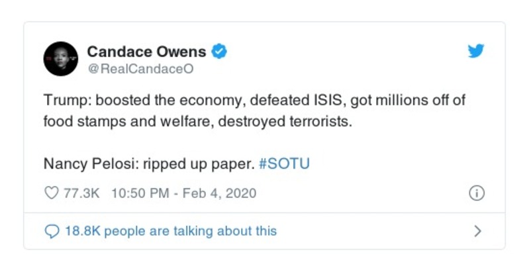Click "18.8K people are talking about this"
The width and height of the screenshot is (529, 274).
pyautogui.click(x=170, y=231)
